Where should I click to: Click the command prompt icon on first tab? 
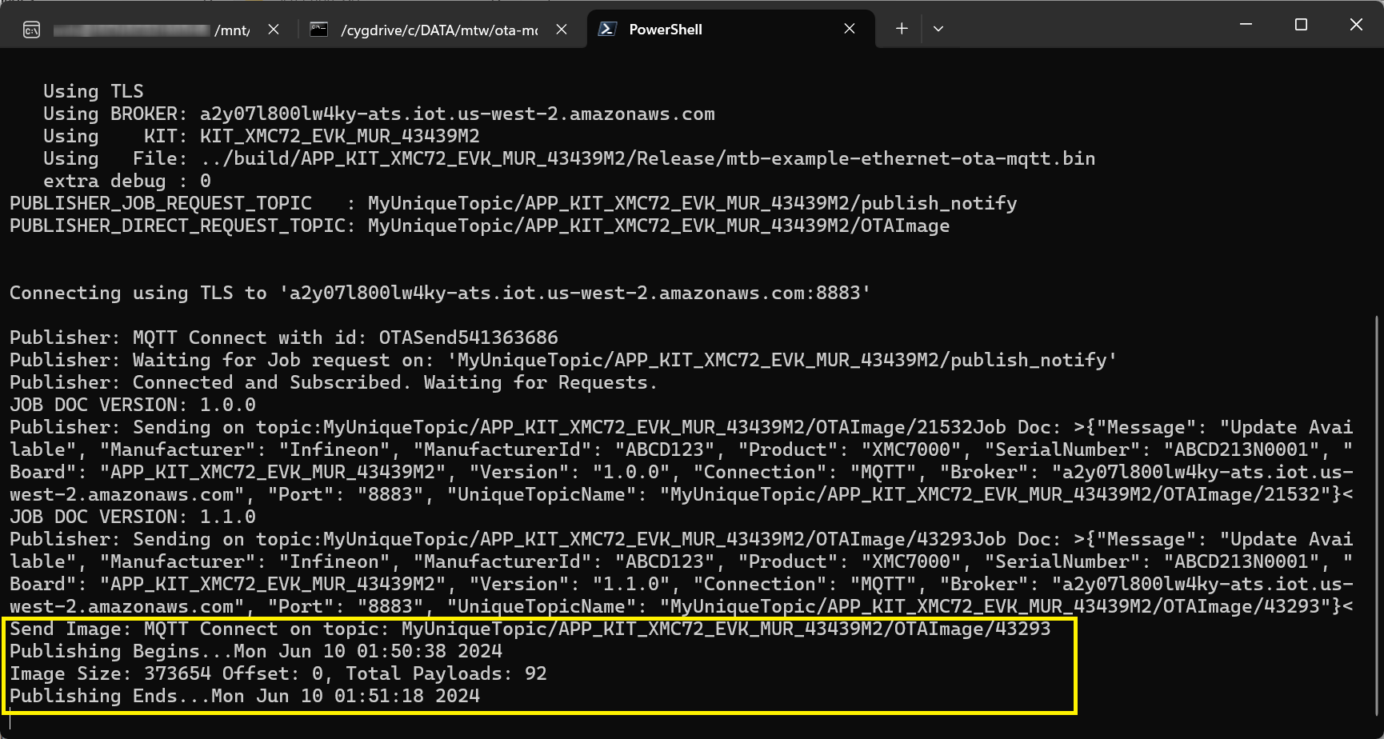[x=31, y=30]
